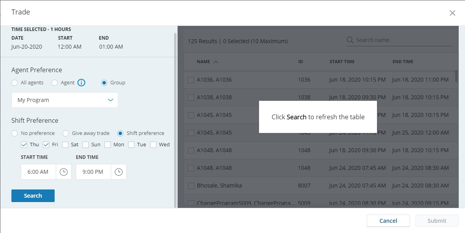Select checkbox for Bhosale, Shamika row
Viewport: 465px width, 233px height.
point(191,186)
